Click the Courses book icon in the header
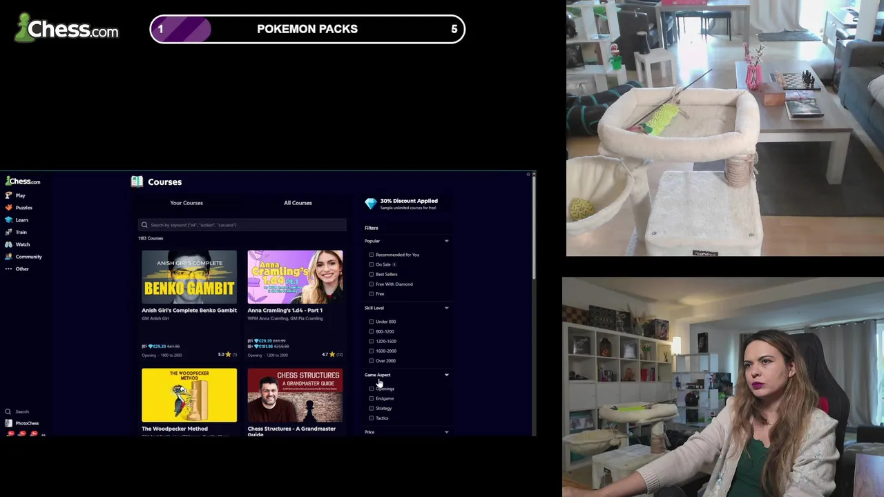Viewport: 884px width, 497px height. tap(137, 182)
